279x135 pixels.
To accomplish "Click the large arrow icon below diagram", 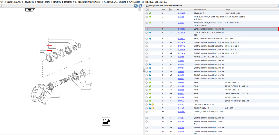I will (x=106, y=121).
